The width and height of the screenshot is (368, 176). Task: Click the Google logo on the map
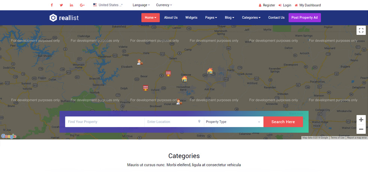(x=8, y=136)
